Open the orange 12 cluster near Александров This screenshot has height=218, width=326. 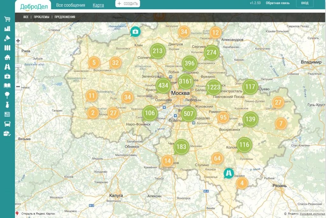click(216, 33)
